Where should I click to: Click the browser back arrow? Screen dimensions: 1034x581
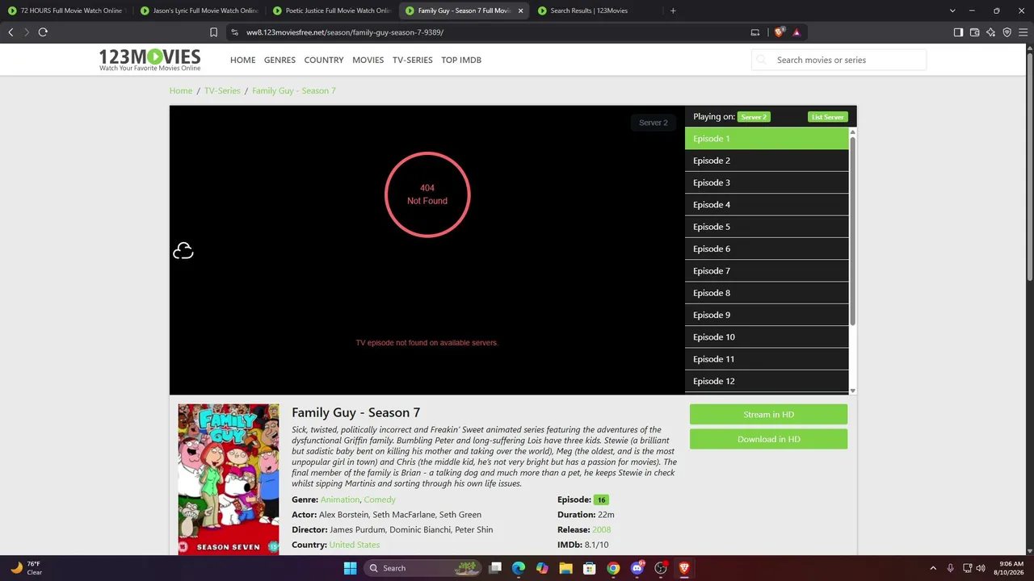pyautogui.click(x=11, y=32)
